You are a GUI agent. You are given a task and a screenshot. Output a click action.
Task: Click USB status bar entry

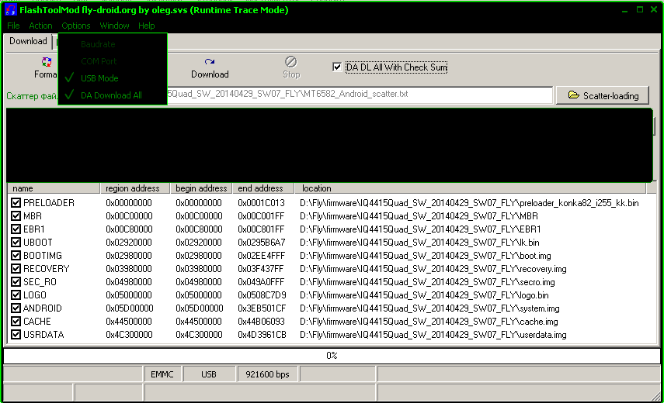(x=209, y=374)
